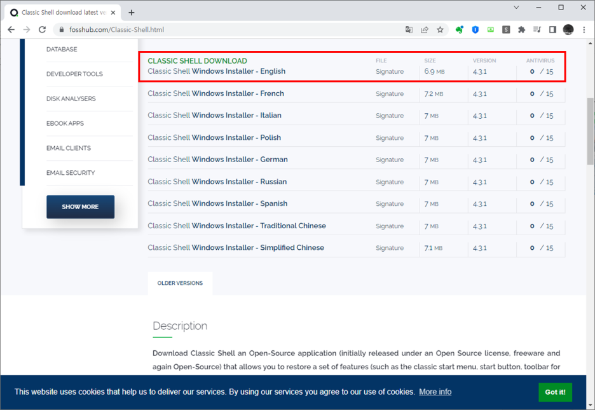Open Signature for French installer
The width and height of the screenshot is (595, 410).
tap(390, 93)
